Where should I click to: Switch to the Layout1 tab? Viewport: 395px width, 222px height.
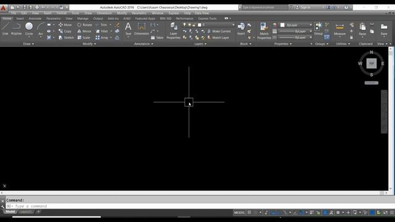[x=26, y=212]
